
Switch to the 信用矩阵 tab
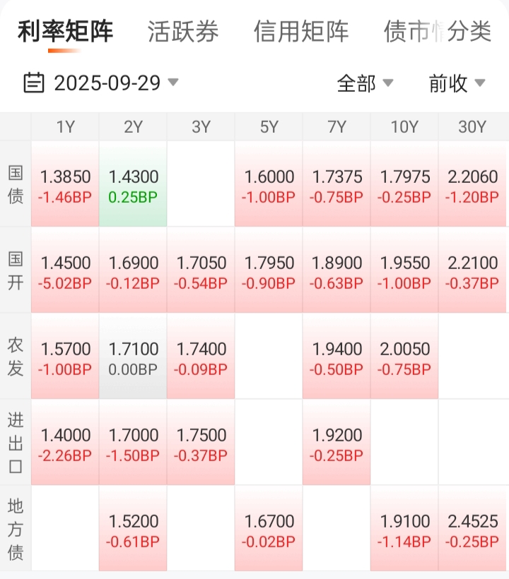[301, 31]
